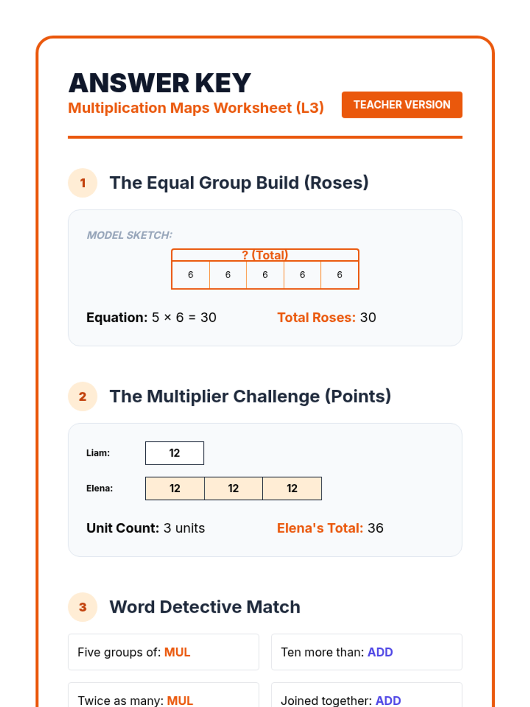Click the '? (Total)' bar label

tap(265, 255)
